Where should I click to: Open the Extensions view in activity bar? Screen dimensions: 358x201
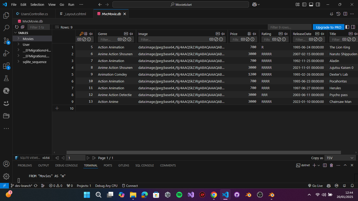click(x=6, y=66)
